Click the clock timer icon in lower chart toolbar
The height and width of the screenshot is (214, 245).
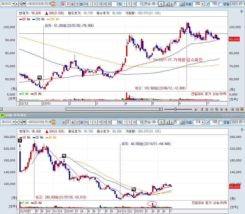point(182,122)
